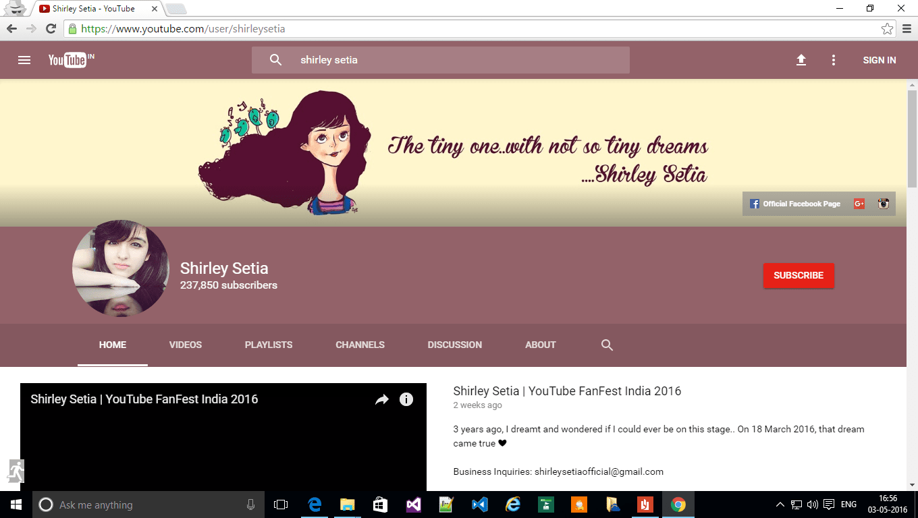918x518 pixels.
Task: Open the blue Visual Studio Code taskbar icon
Action: (480, 505)
